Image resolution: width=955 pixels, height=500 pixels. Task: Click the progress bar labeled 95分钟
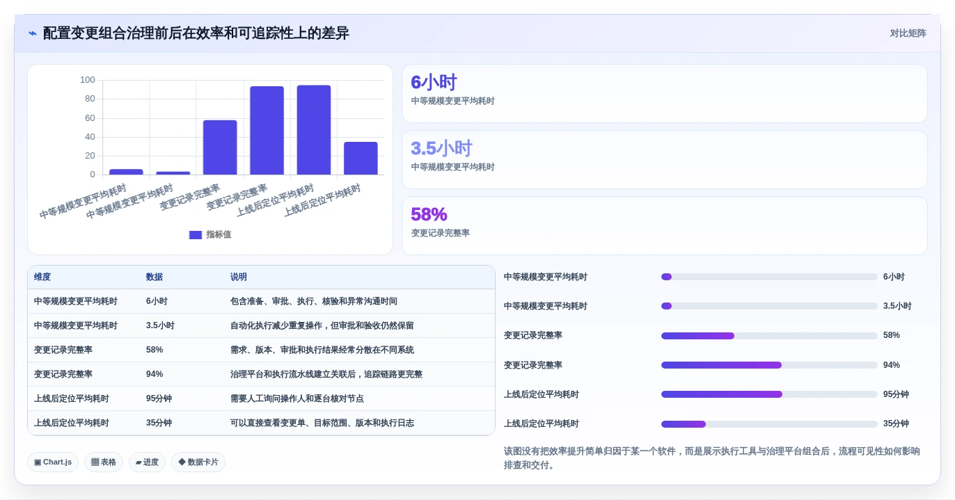pos(769,394)
